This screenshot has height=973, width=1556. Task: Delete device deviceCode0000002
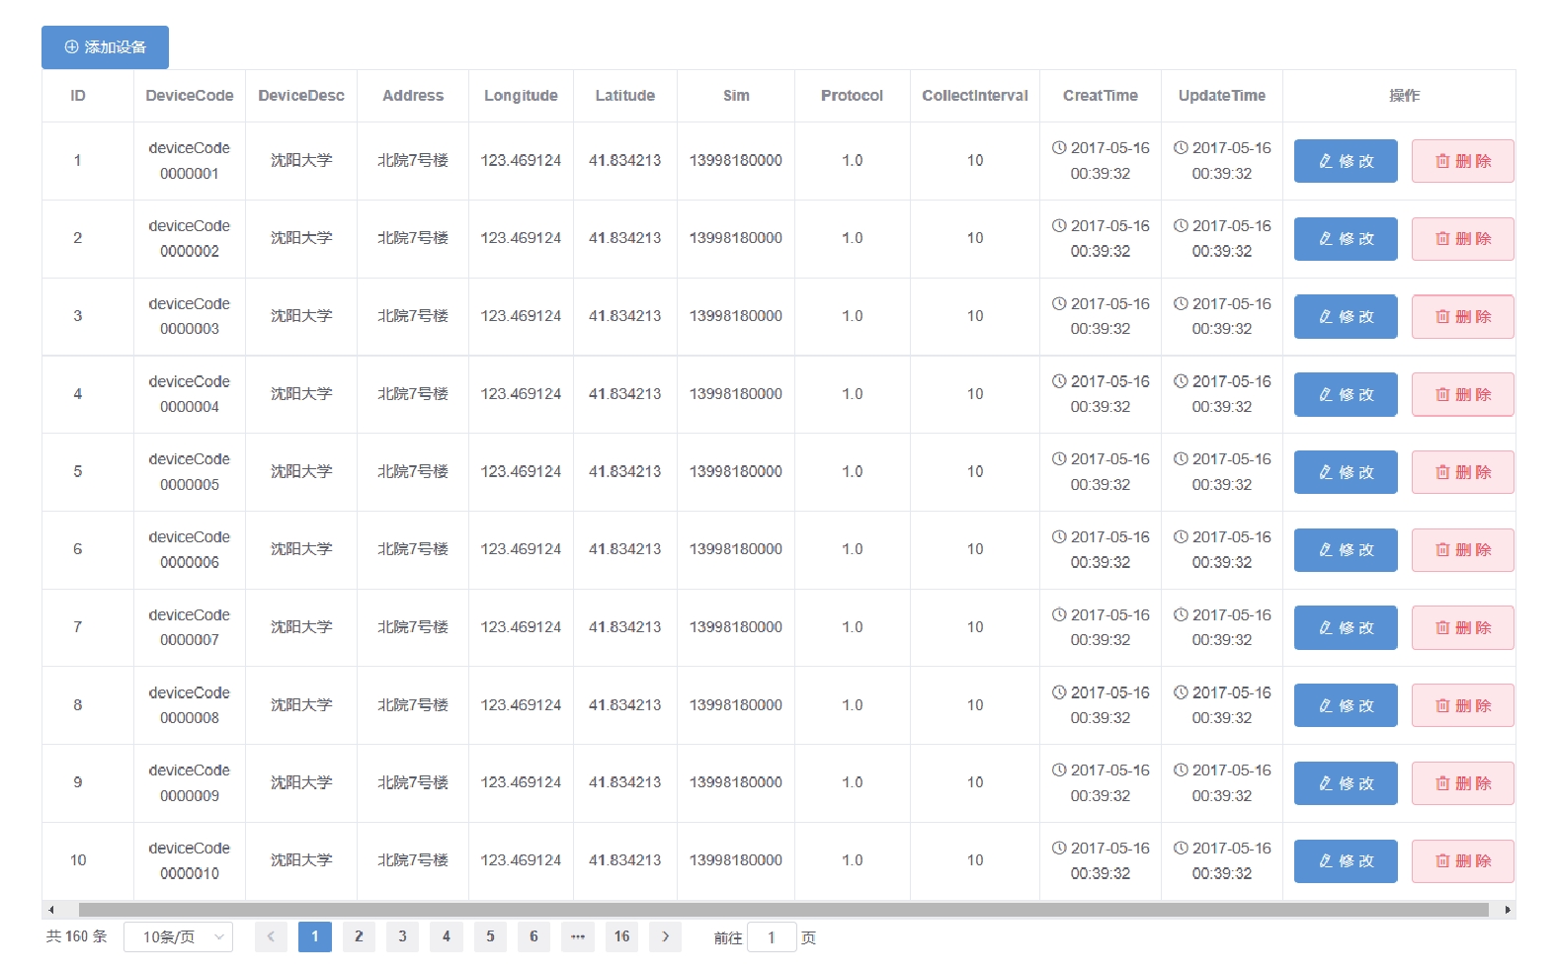pos(1463,239)
